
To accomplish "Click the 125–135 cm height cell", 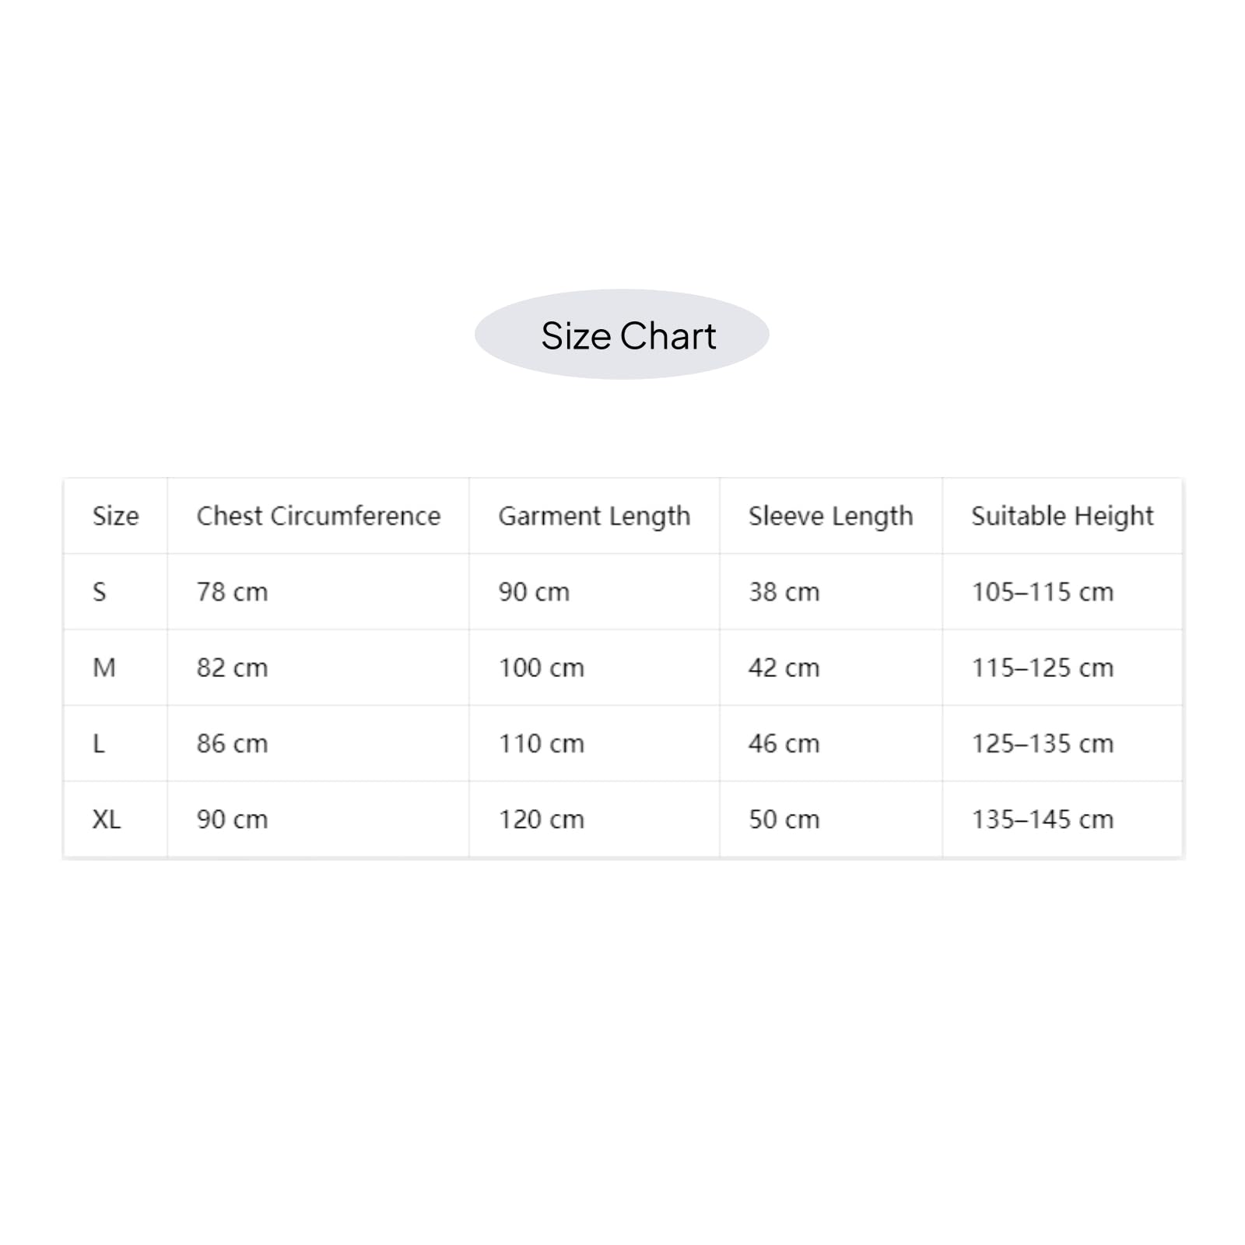I will (1062, 743).
